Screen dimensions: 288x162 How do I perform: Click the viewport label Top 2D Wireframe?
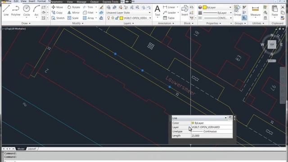pos(14,29)
